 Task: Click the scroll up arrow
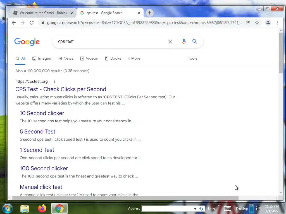point(281,30)
